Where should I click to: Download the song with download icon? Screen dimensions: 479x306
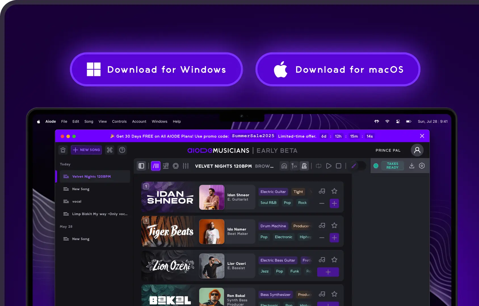pos(412,166)
